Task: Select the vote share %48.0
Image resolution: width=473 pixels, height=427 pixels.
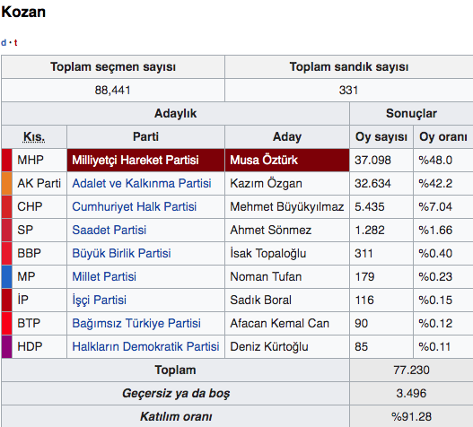Action: (435, 160)
